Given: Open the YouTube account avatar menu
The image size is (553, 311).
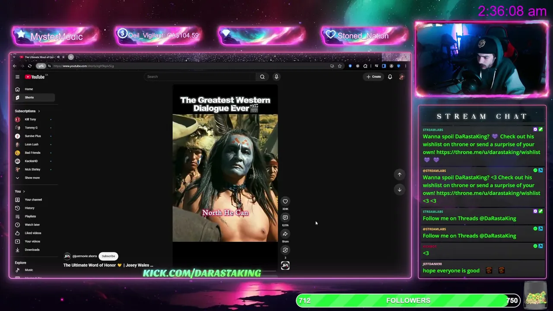Looking at the screenshot, I should [x=401, y=77].
